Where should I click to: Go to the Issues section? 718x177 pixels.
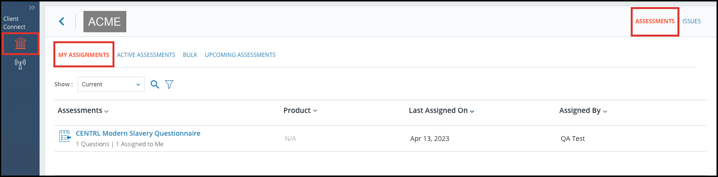[x=691, y=21]
